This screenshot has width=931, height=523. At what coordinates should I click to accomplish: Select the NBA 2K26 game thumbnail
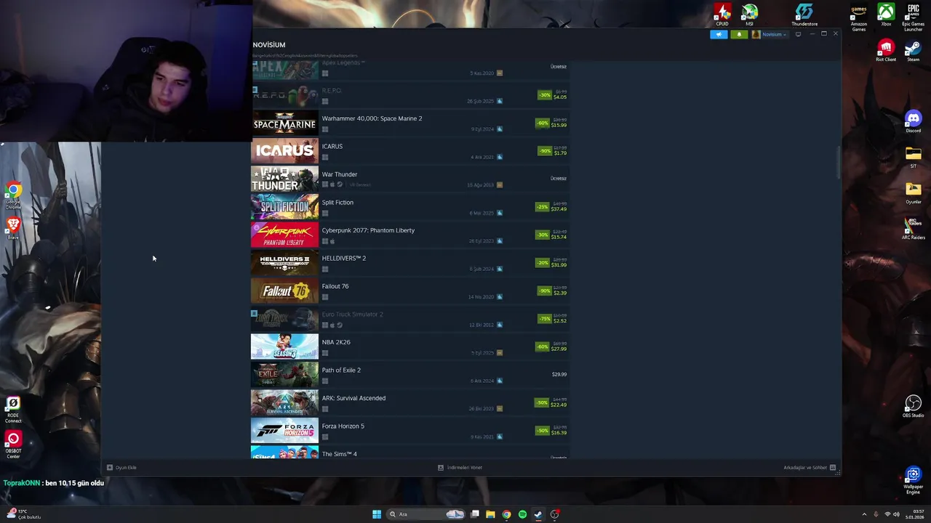[284, 346]
